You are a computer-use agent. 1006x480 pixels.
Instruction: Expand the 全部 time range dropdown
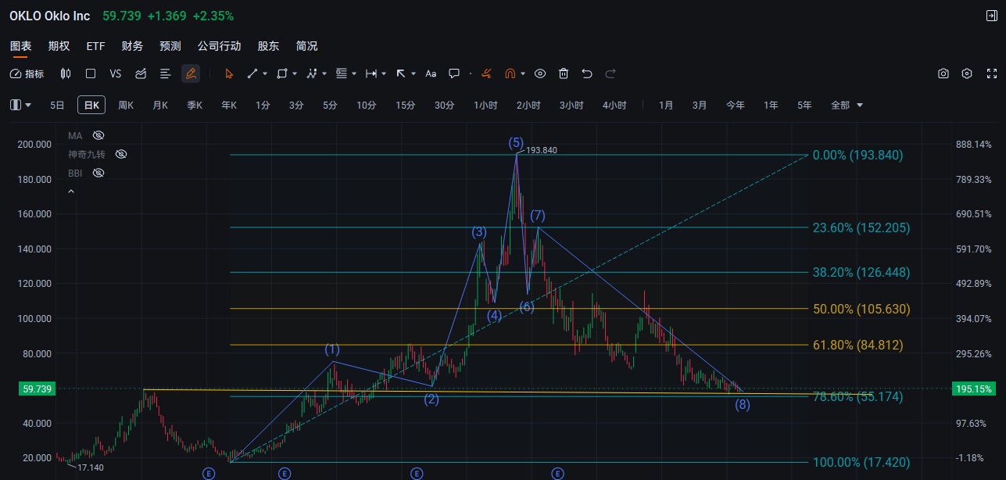(x=847, y=105)
